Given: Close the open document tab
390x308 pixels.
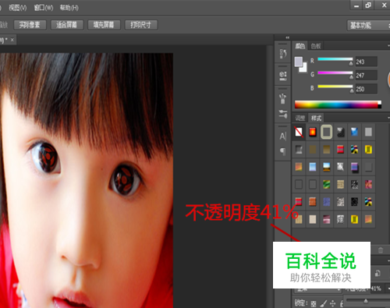Looking at the screenshot, I should 12,40.
